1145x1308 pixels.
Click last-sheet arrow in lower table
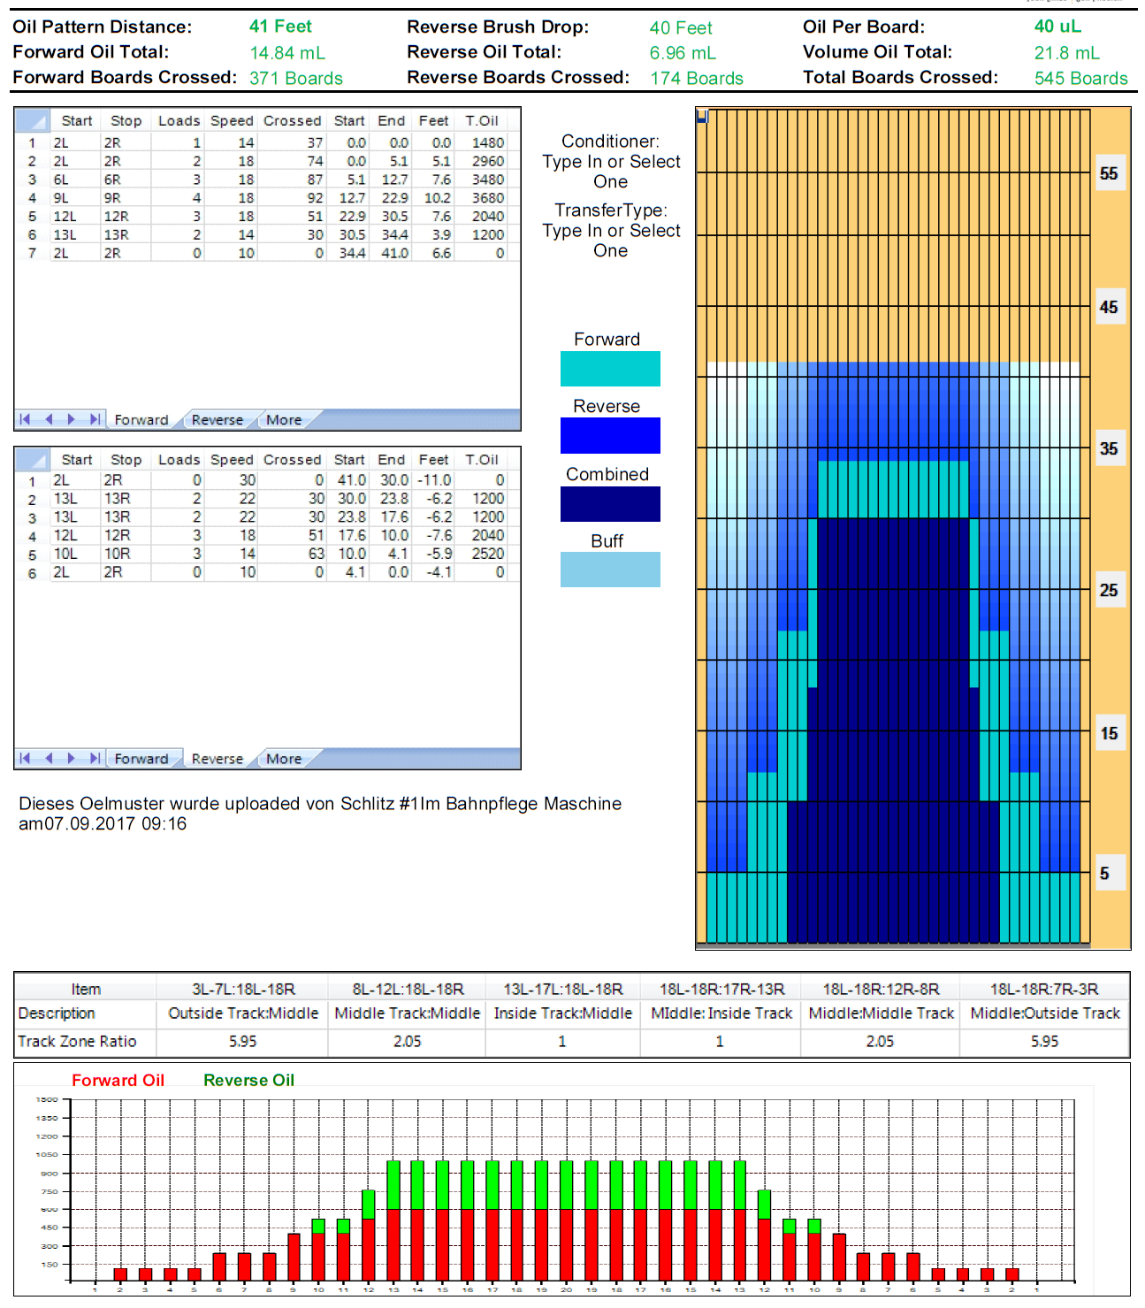[x=95, y=758]
